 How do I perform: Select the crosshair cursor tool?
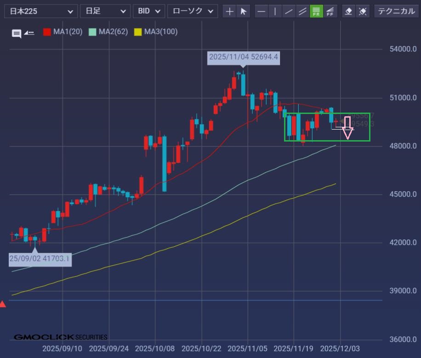click(230, 11)
